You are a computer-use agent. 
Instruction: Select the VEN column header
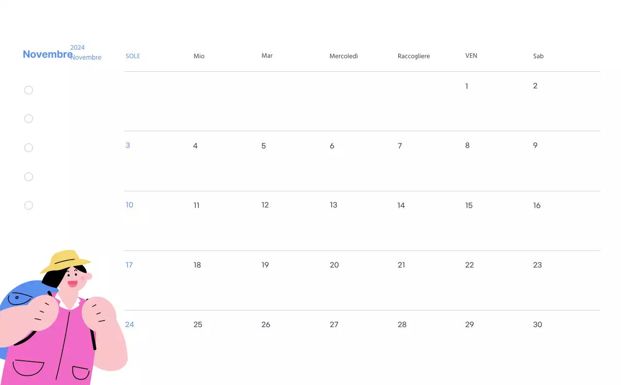[x=471, y=56]
